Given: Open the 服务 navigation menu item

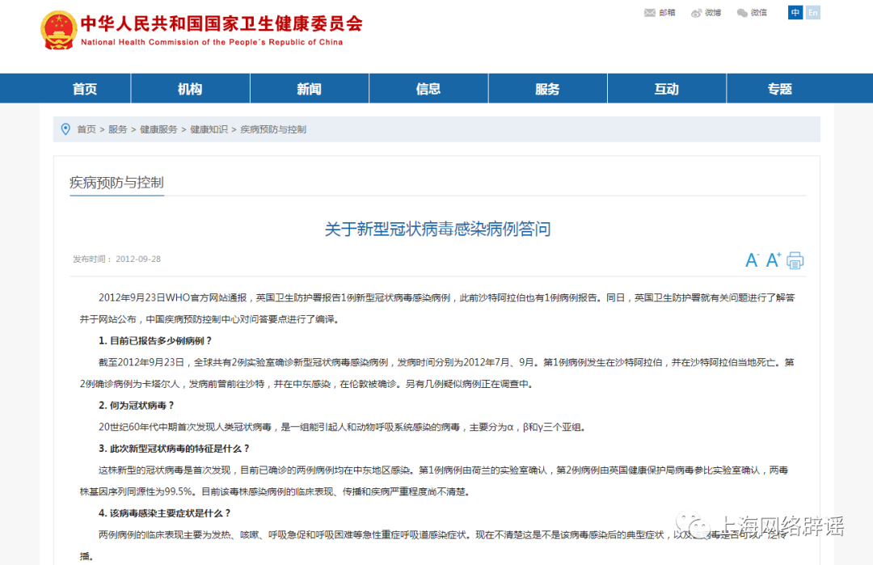Looking at the screenshot, I should click(548, 88).
